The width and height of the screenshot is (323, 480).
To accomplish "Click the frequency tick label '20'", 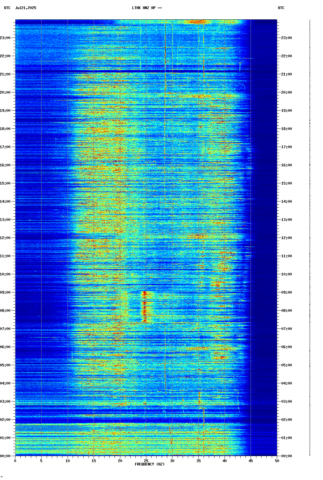I will click(120, 461).
